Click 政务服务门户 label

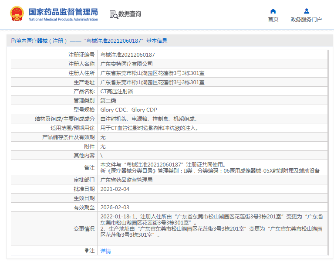[306, 20]
